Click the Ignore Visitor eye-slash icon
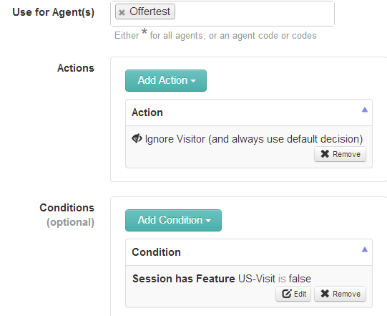The height and width of the screenshot is (316, 387). point(137,138)
